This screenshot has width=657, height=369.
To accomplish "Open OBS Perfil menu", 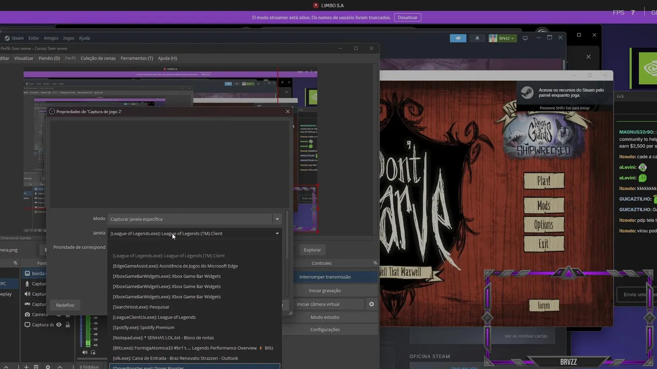I will (70, 58).
